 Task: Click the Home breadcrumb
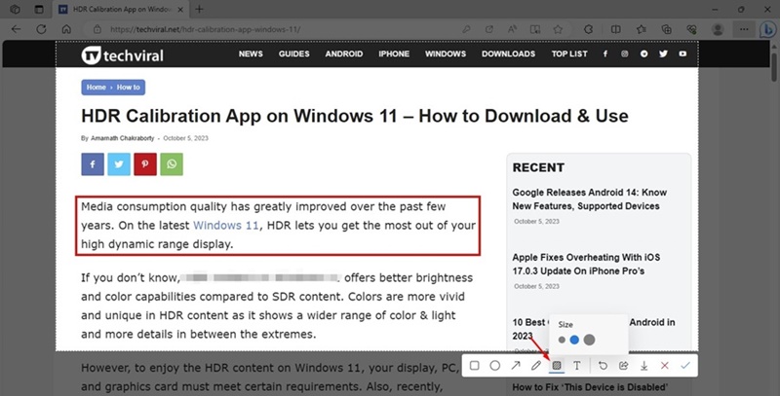pos(96,87)
